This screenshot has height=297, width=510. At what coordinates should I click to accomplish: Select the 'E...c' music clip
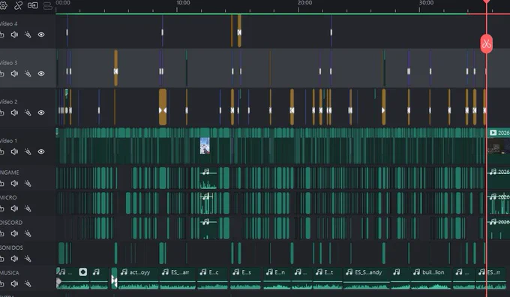point(213,278)
